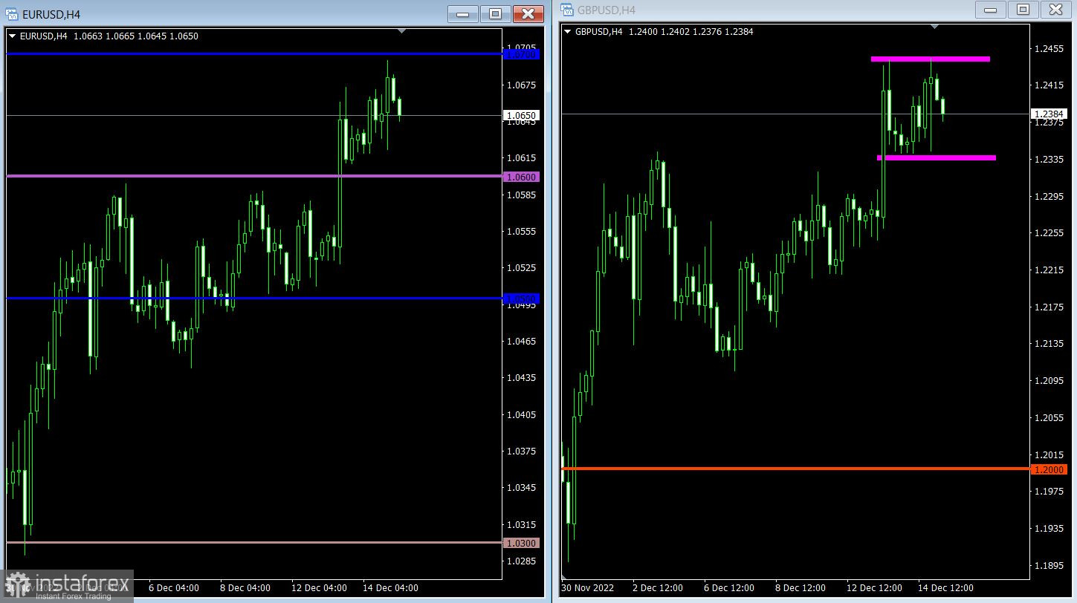Click the 1.1895 price scale value on GBPUSD
Viewport: 1077px width, 603px height.
pyautogui.click(x=1049, y=566)
